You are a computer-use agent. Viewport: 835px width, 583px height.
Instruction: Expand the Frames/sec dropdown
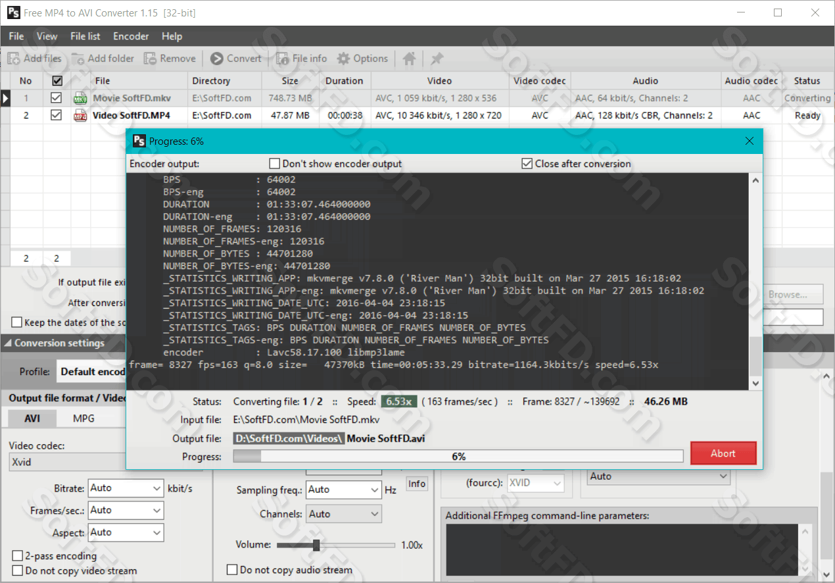(126, 510)
